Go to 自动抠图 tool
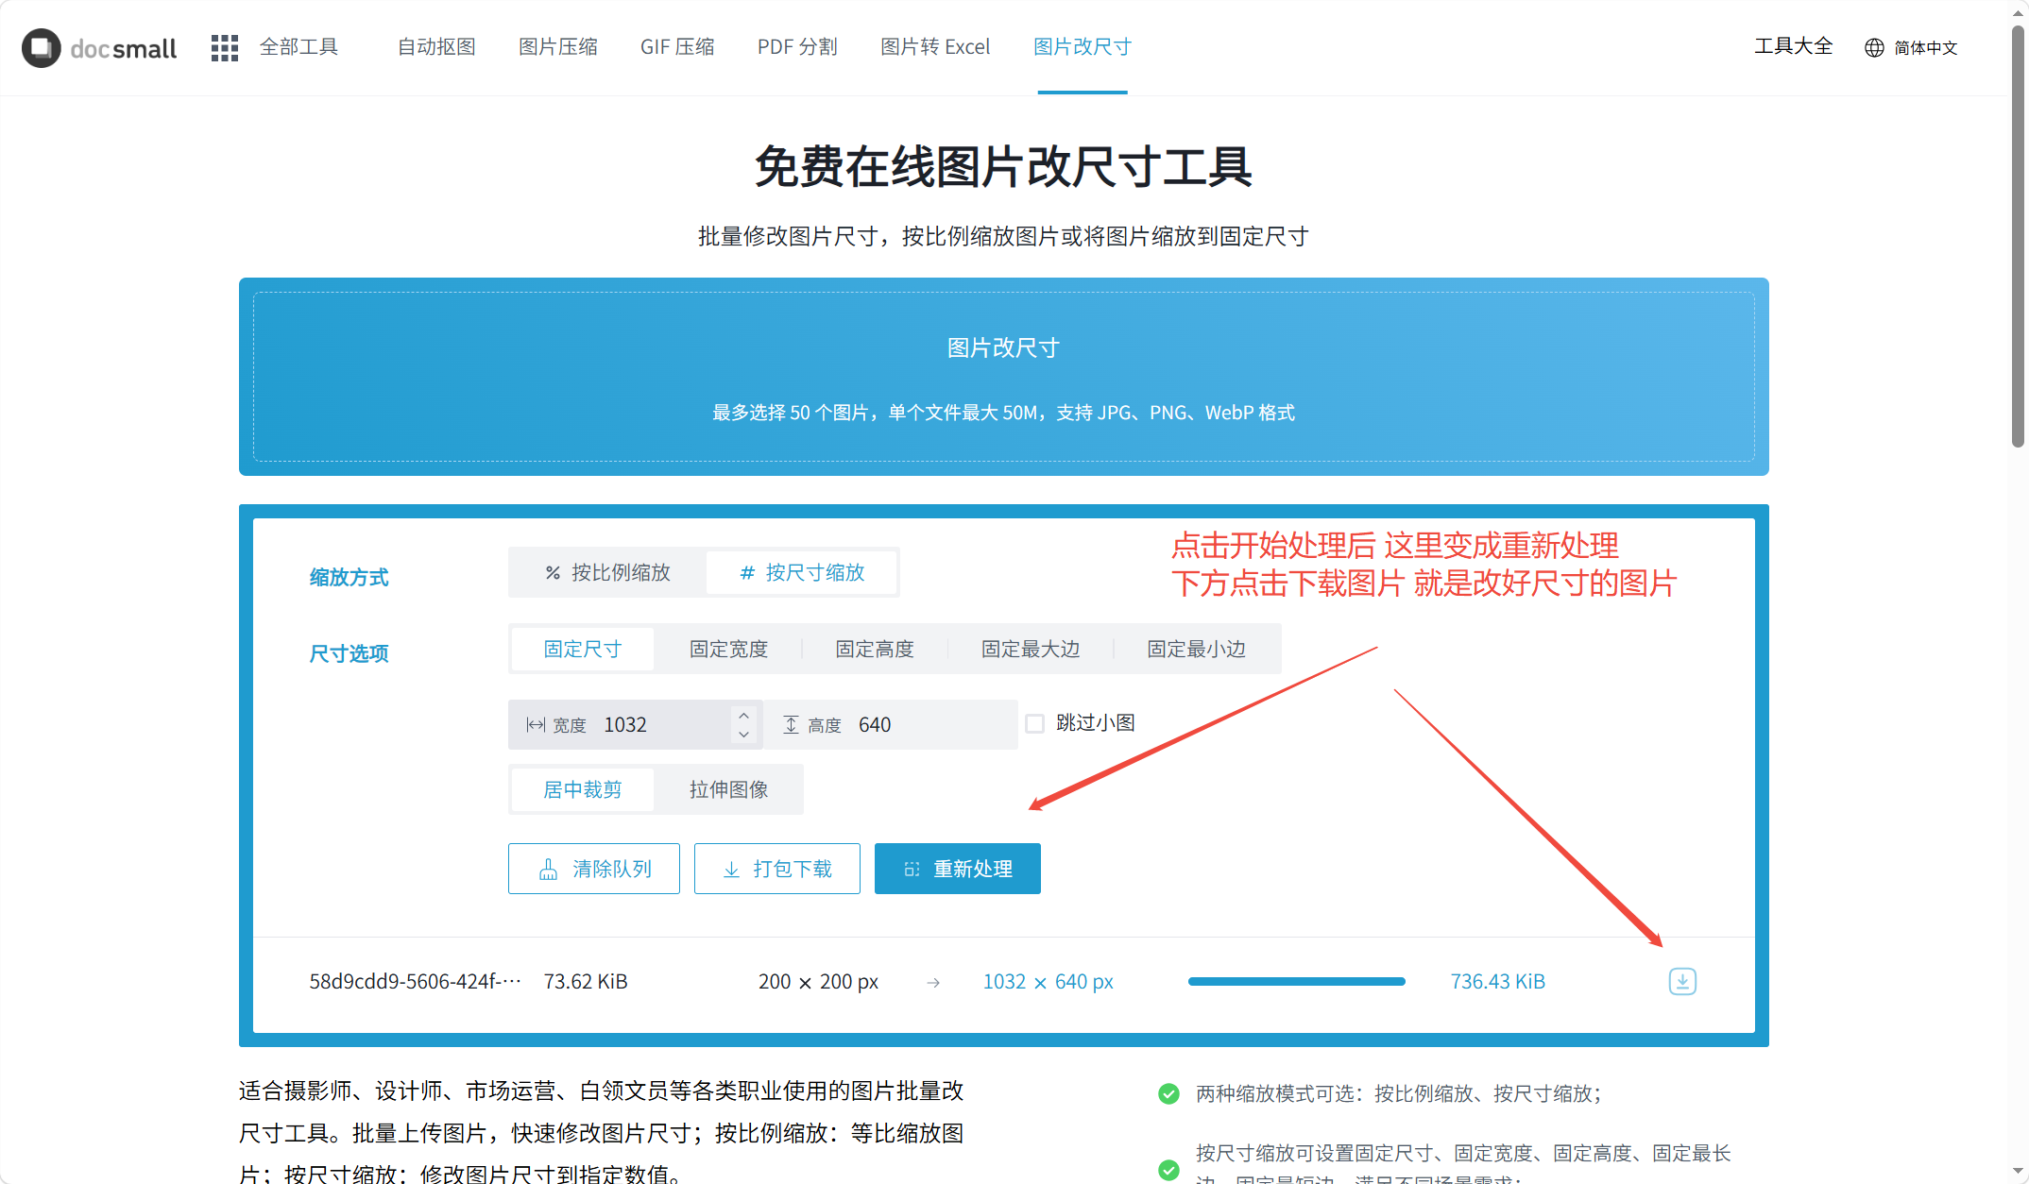2029x1184 pixels. (436, 47)
